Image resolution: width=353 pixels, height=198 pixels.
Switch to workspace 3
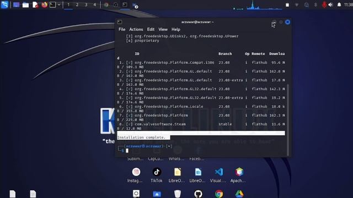[86, 4]
